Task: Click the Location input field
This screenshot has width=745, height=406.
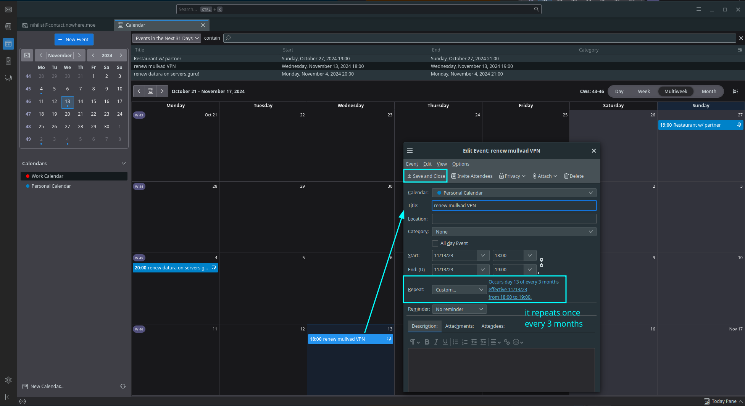Action: pyautogui.click(x=514, y=219)
